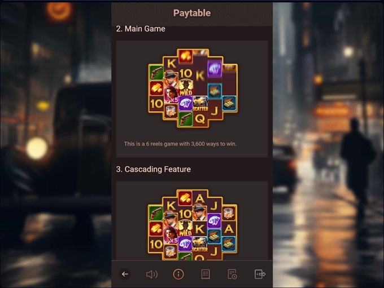Screen dimensions: 384x288
Task: Click the red gold bars symbol atop Cascading reels
Action: coord(185,197)
